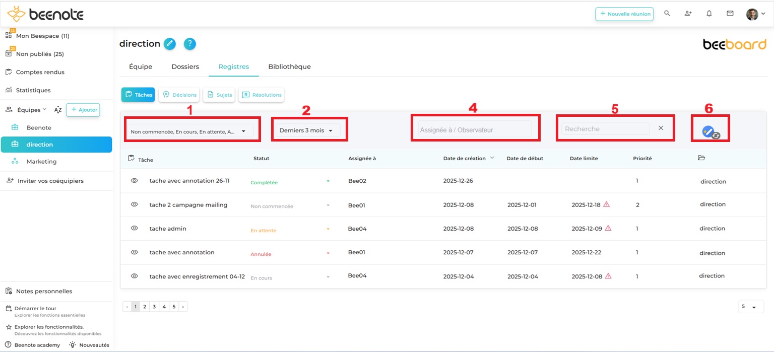
Task: Click eye icon for tache avec annotation 26-11
Action: [135, 180]
